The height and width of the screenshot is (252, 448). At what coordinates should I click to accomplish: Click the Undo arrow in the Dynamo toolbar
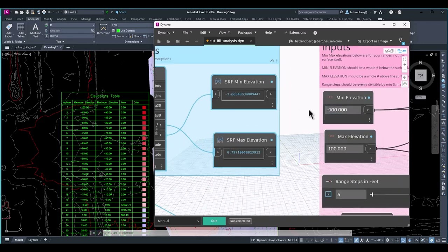click(187, 41)
